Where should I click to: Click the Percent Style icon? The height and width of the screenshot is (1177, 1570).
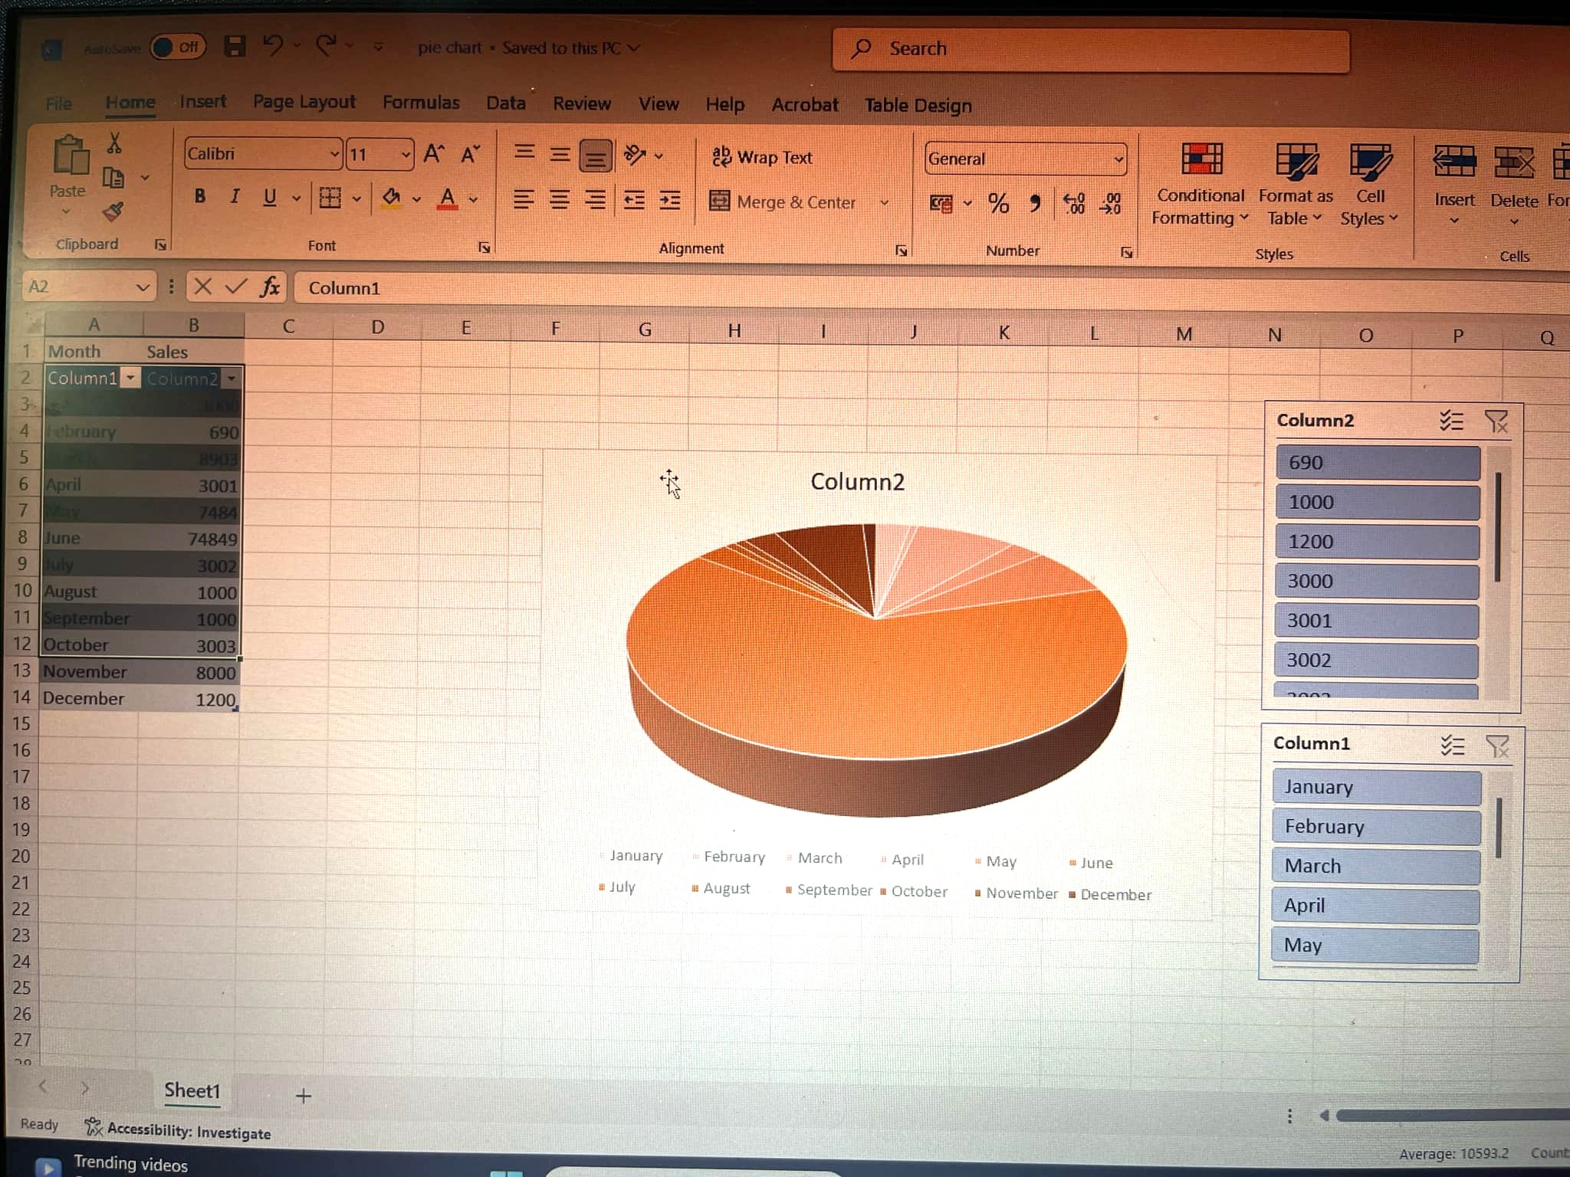click(x=998, y=203)
